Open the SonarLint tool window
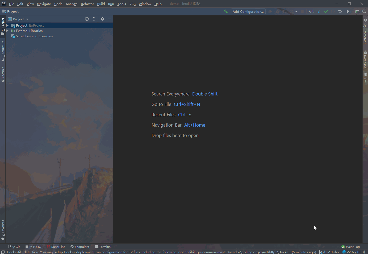Viewport: 368px width, 254px height. click(x=56, y=247)
